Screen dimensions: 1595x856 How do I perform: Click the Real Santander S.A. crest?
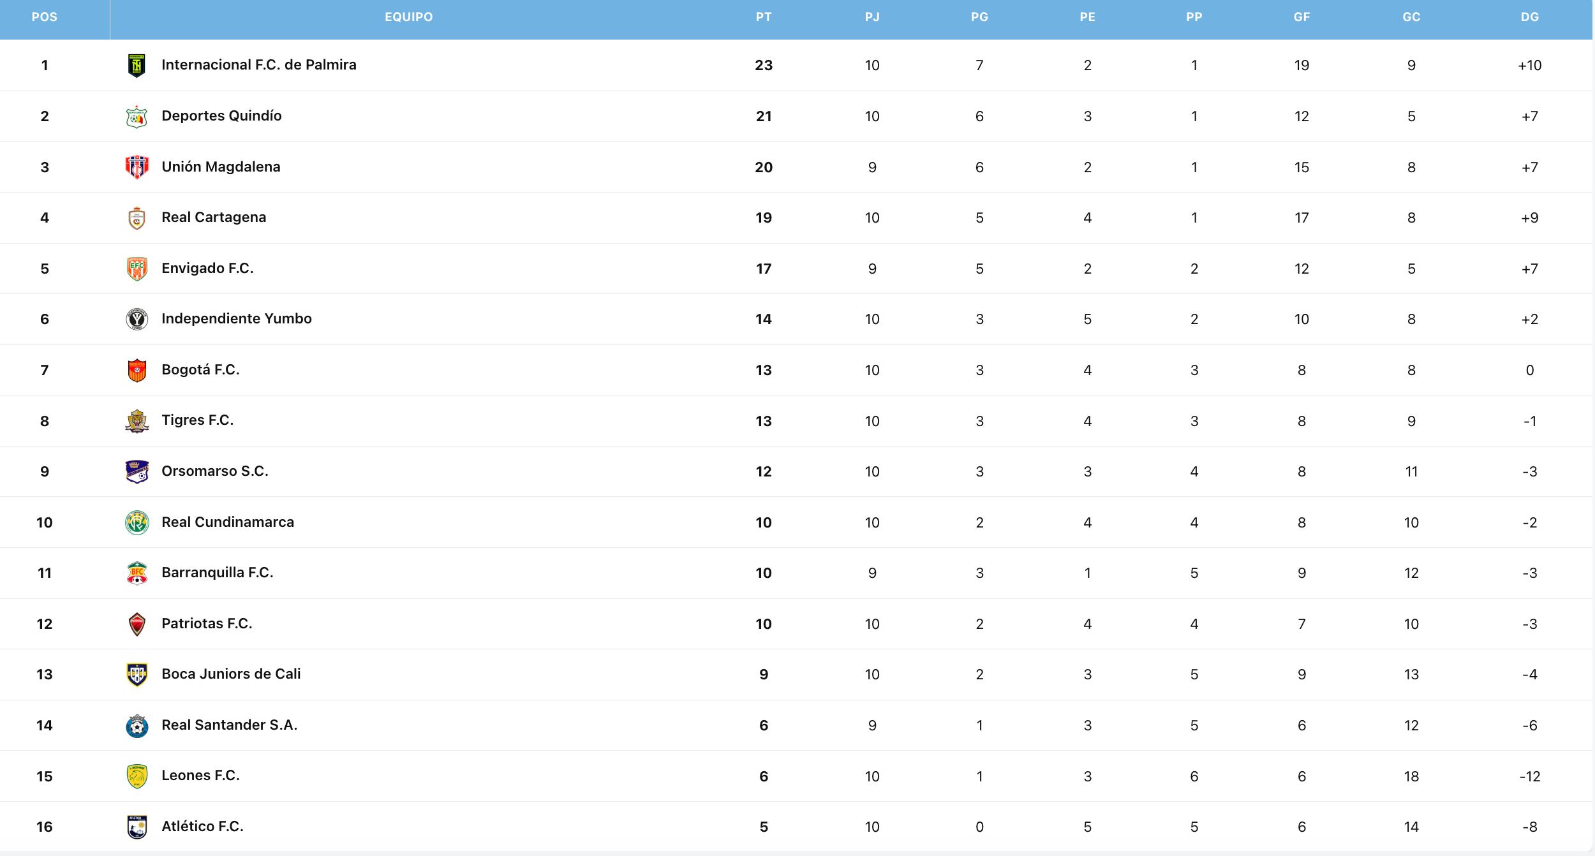[x=137, y=725]
